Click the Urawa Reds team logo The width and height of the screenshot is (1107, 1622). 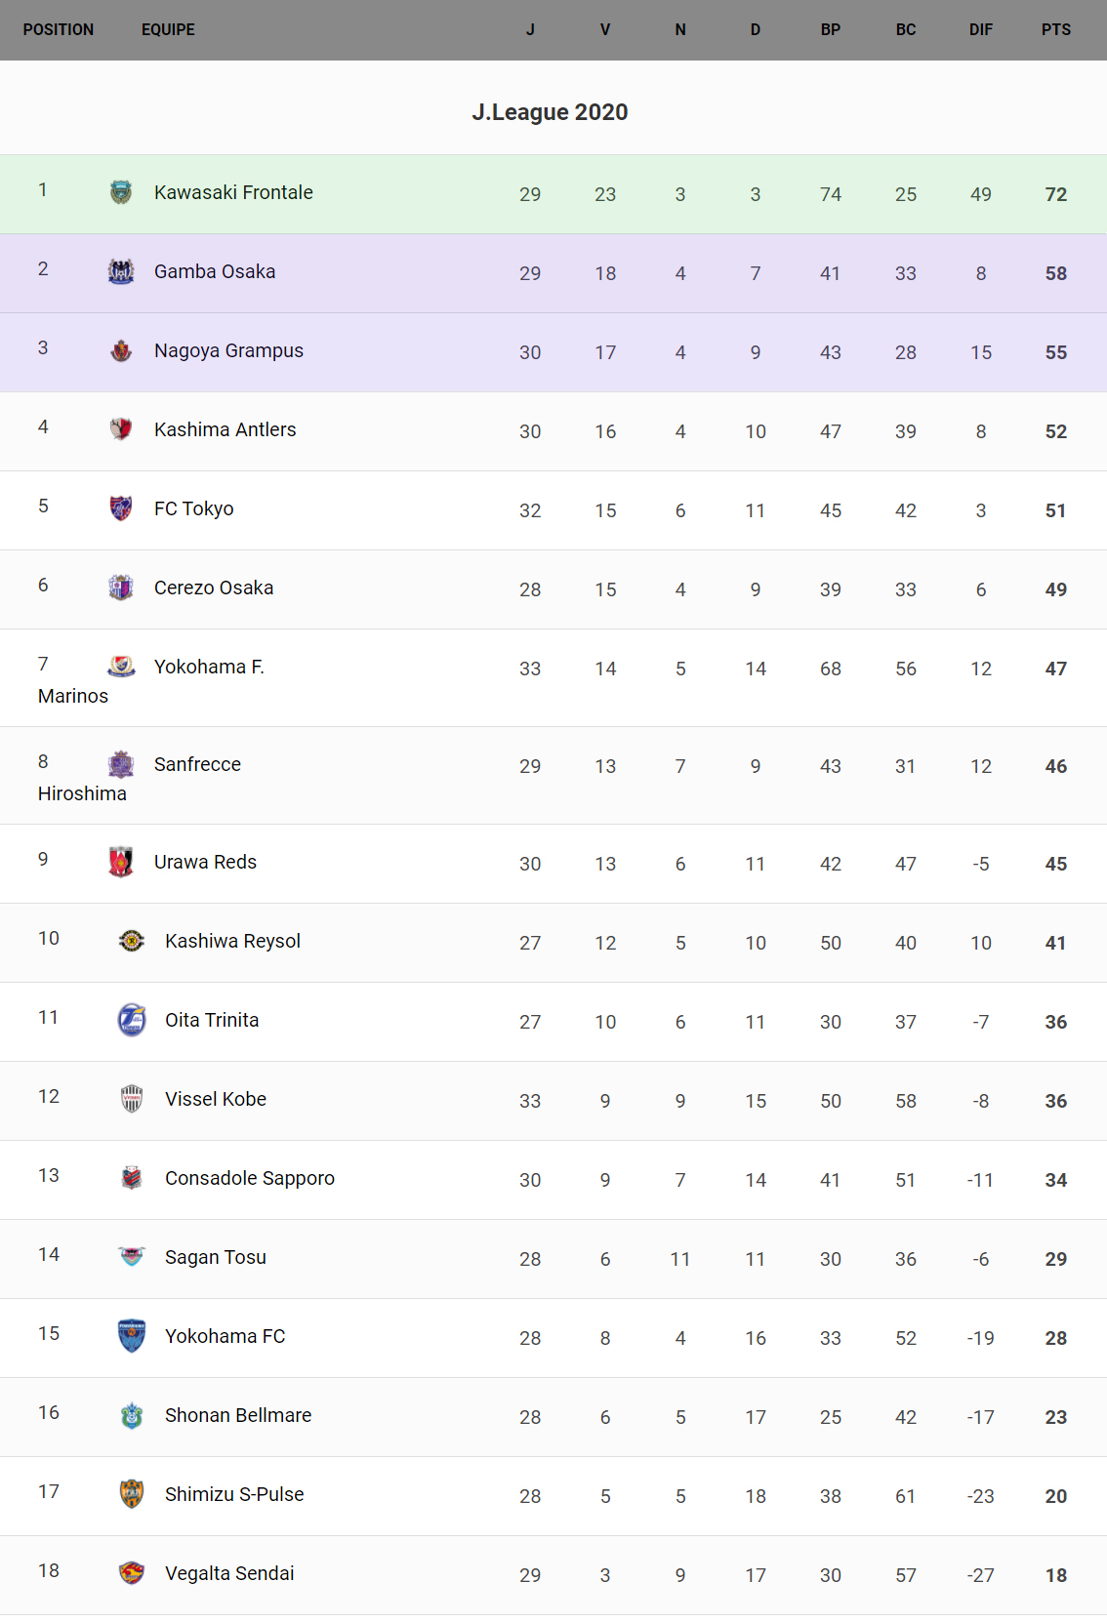[121, 862]
